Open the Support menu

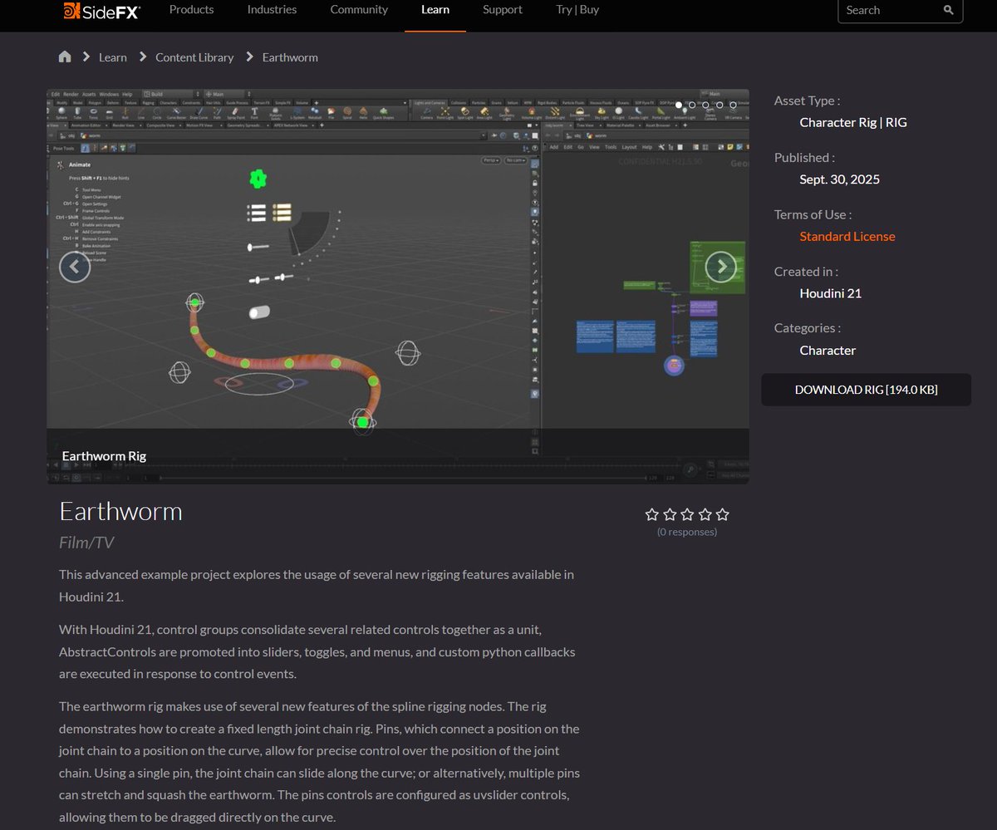(503, 10)
